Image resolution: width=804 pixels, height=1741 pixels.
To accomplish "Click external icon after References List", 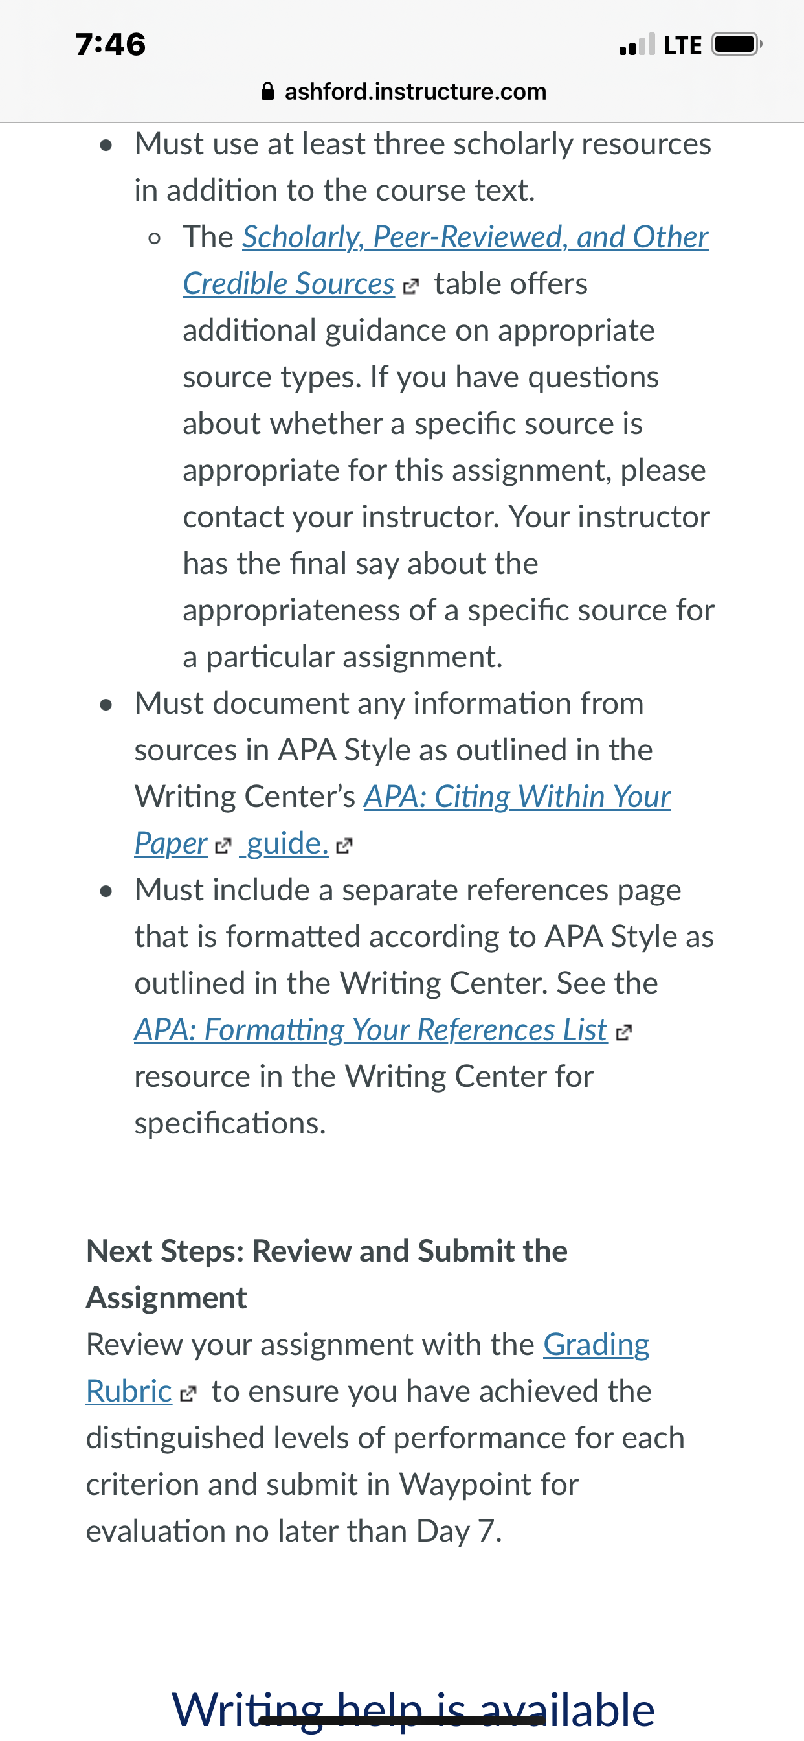I will pos(624,1032).
